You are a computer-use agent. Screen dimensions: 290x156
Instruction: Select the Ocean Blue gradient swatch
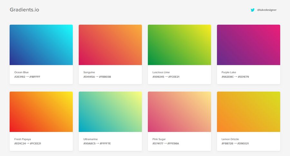click(x=41, y=45)
